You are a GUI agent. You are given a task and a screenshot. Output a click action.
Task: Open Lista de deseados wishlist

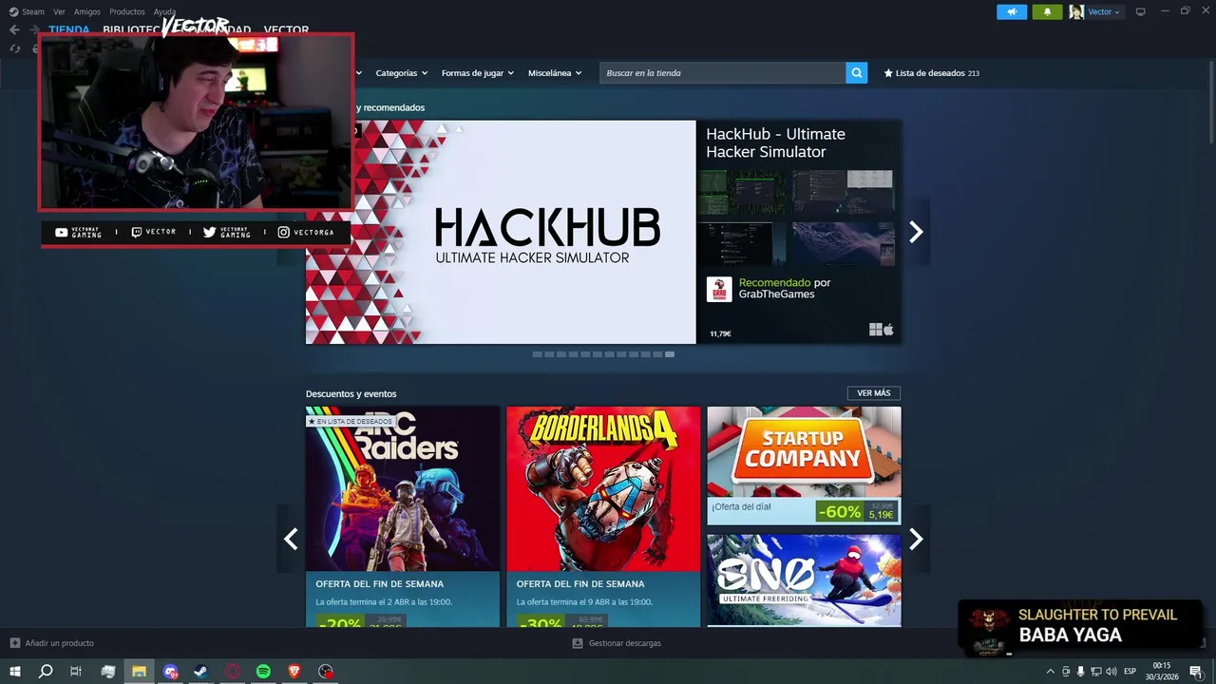click(x=931, y=73)
